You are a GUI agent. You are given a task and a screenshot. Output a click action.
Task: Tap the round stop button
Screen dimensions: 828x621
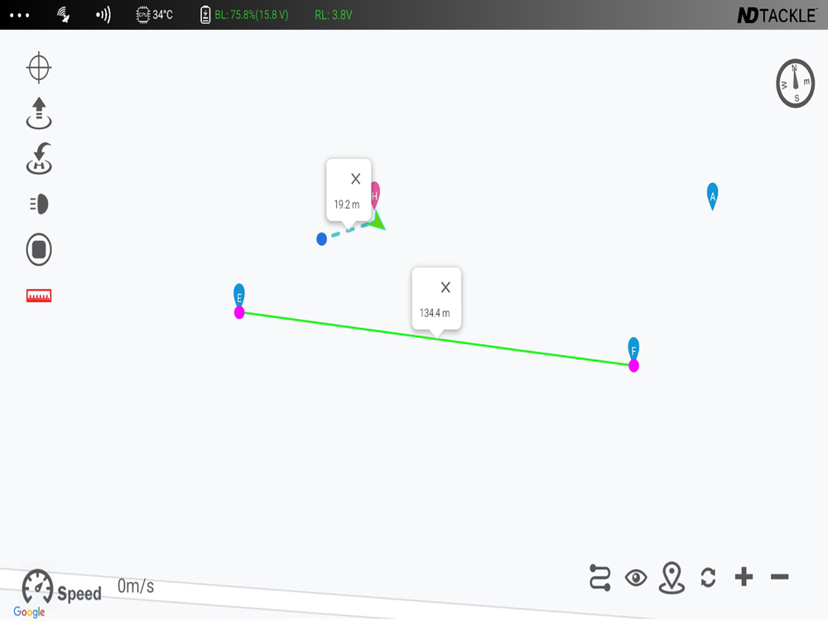pos(39,249)
